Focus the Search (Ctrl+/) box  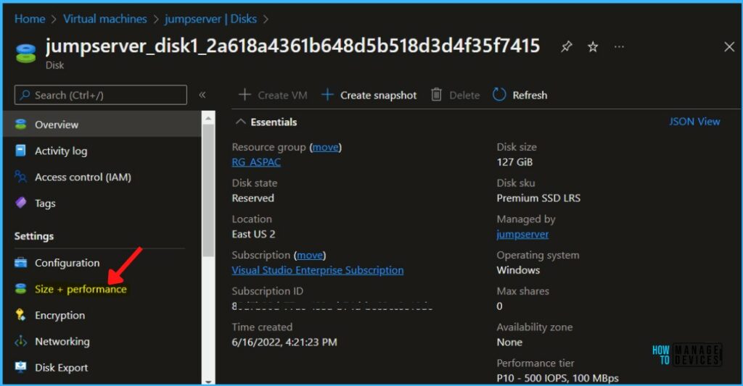tap(100, 95)
